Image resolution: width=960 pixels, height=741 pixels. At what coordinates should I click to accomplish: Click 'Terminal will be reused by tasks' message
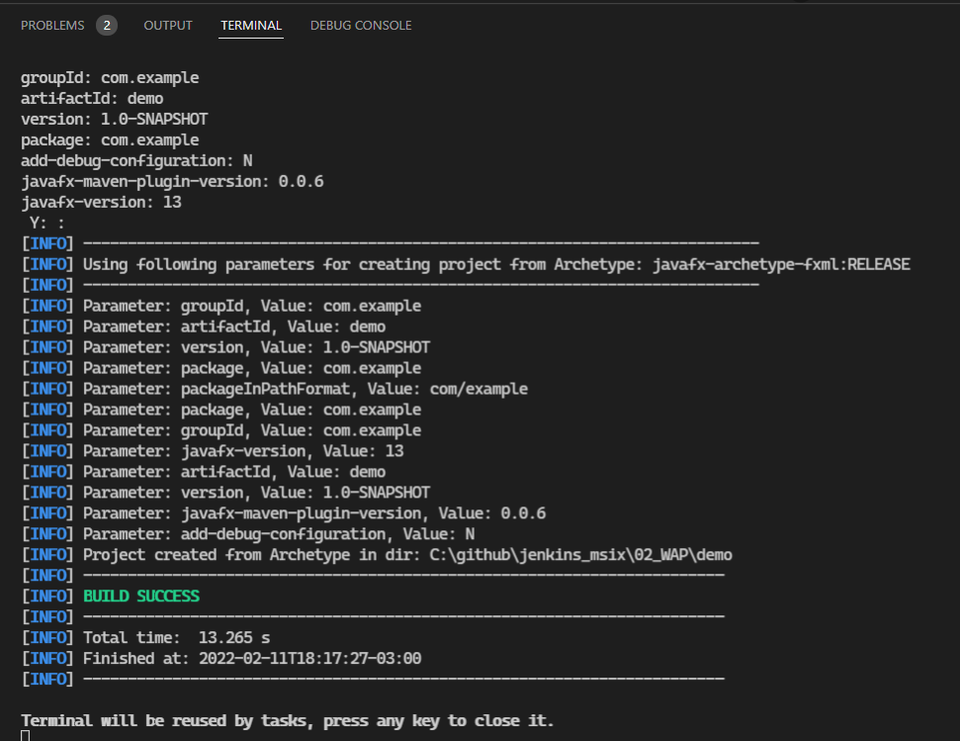click(287, 721)
